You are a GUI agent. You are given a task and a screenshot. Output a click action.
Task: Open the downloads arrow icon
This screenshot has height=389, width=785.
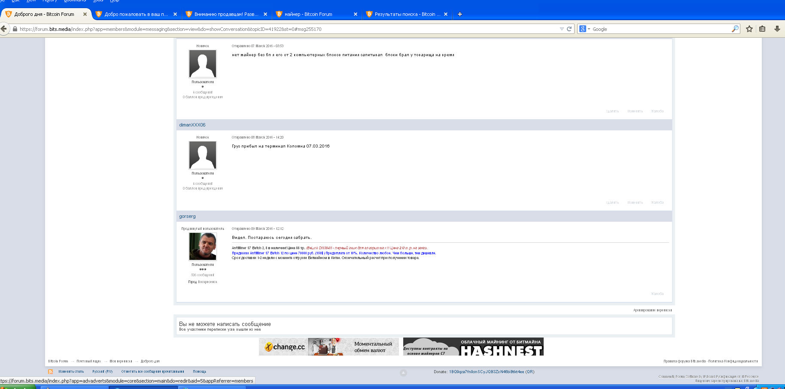click(777, 29)
